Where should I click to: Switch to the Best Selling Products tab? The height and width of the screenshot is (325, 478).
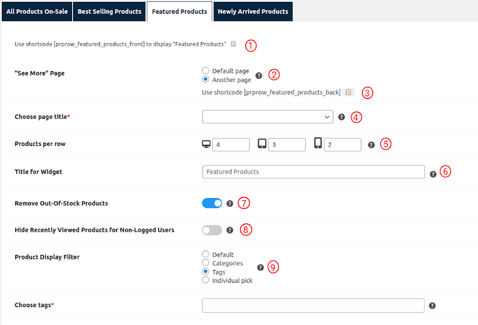pos(109,11)
